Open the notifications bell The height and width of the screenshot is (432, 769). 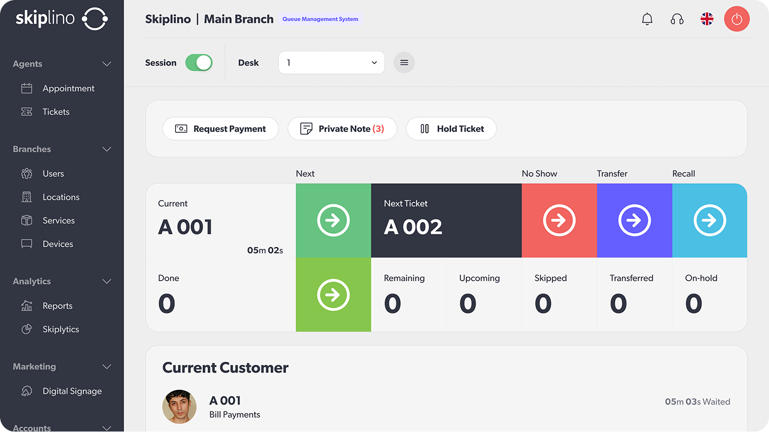647,19
